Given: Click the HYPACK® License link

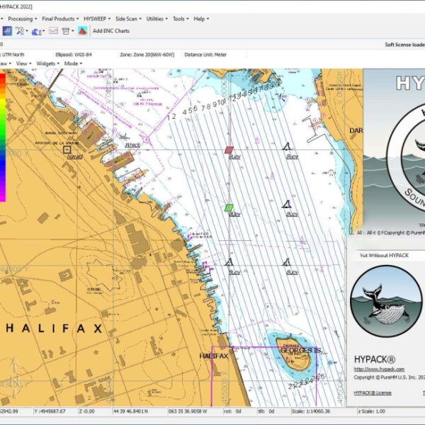Looking at the screenshot, I should pos(373,392).
